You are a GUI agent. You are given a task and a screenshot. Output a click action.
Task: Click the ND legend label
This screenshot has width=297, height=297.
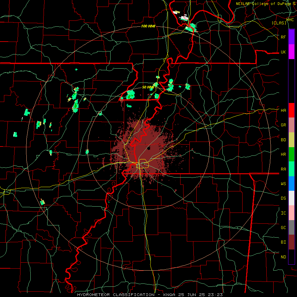click(283, 257)
